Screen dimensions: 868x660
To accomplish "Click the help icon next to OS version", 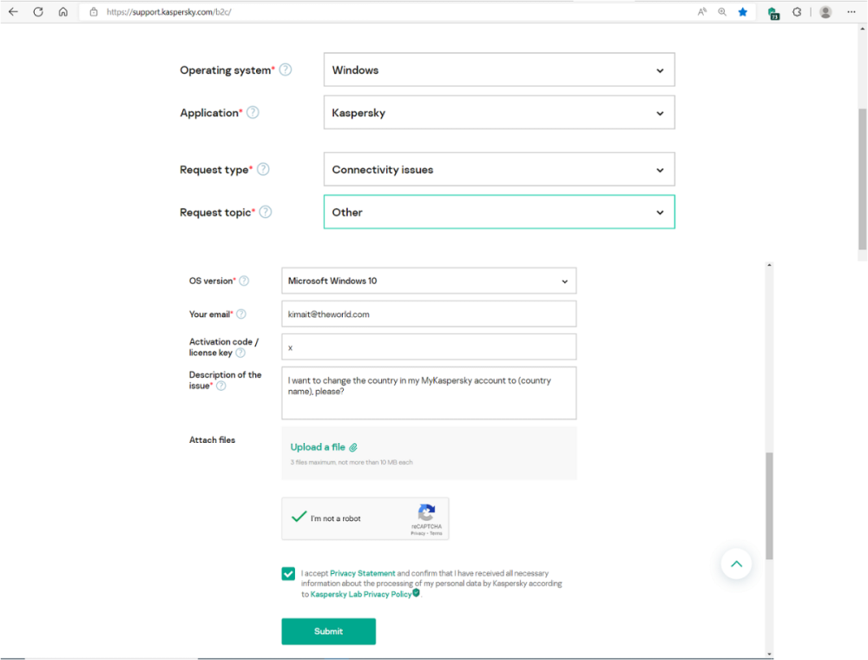I will [x=244, y=281].
